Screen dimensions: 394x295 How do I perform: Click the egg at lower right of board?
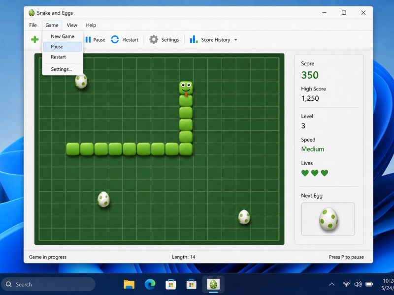(x=244, y=217)
